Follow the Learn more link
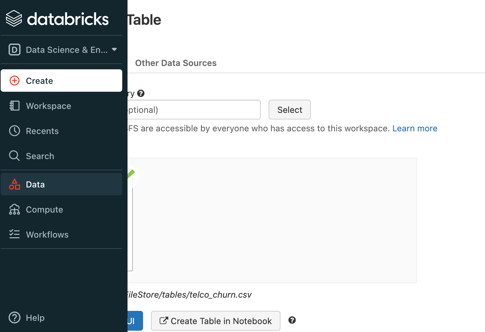This screenshot has height=332, width=485. [415, 128]
